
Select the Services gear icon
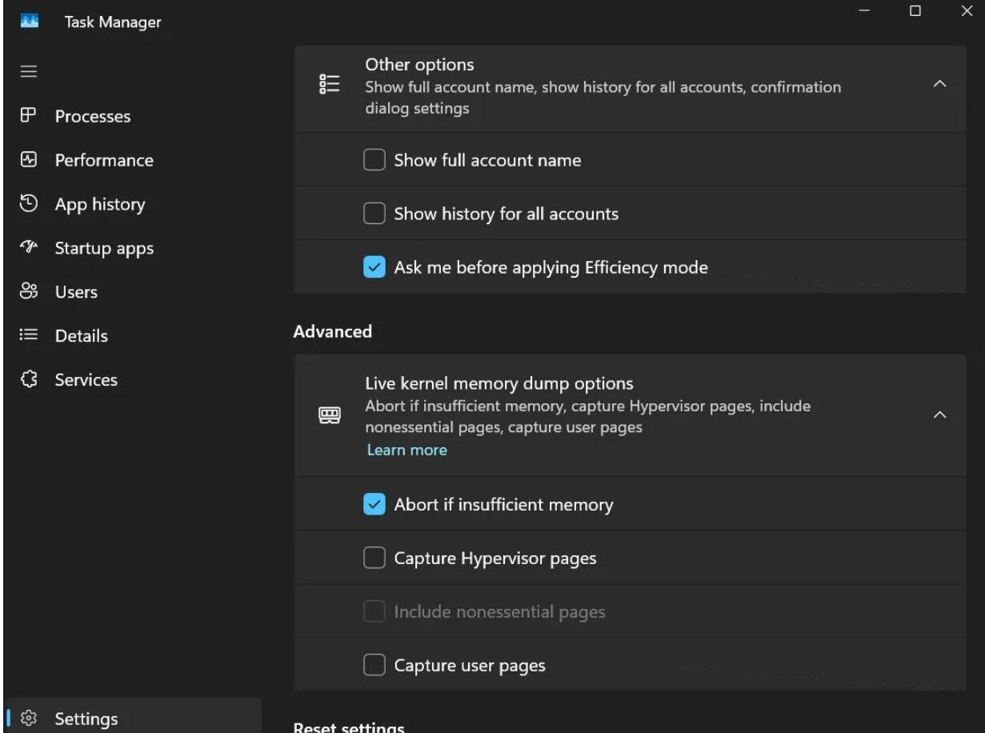[x=26, y=380]
